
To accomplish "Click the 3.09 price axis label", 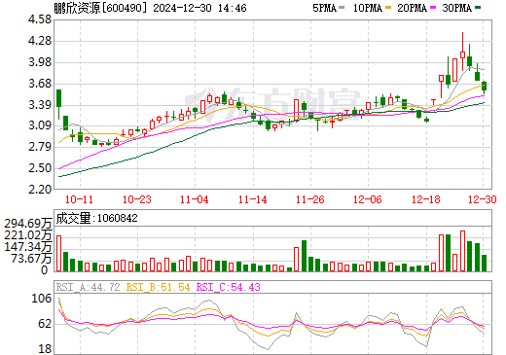I will pyautogui.click(x=40, y=125).
